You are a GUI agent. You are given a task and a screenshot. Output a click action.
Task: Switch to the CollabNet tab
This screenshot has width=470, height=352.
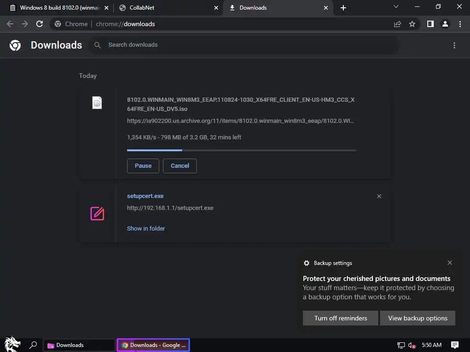168,8
